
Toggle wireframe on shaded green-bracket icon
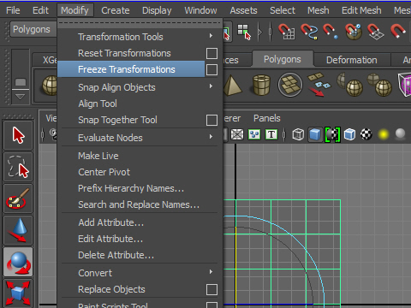[x=332, y=134]
